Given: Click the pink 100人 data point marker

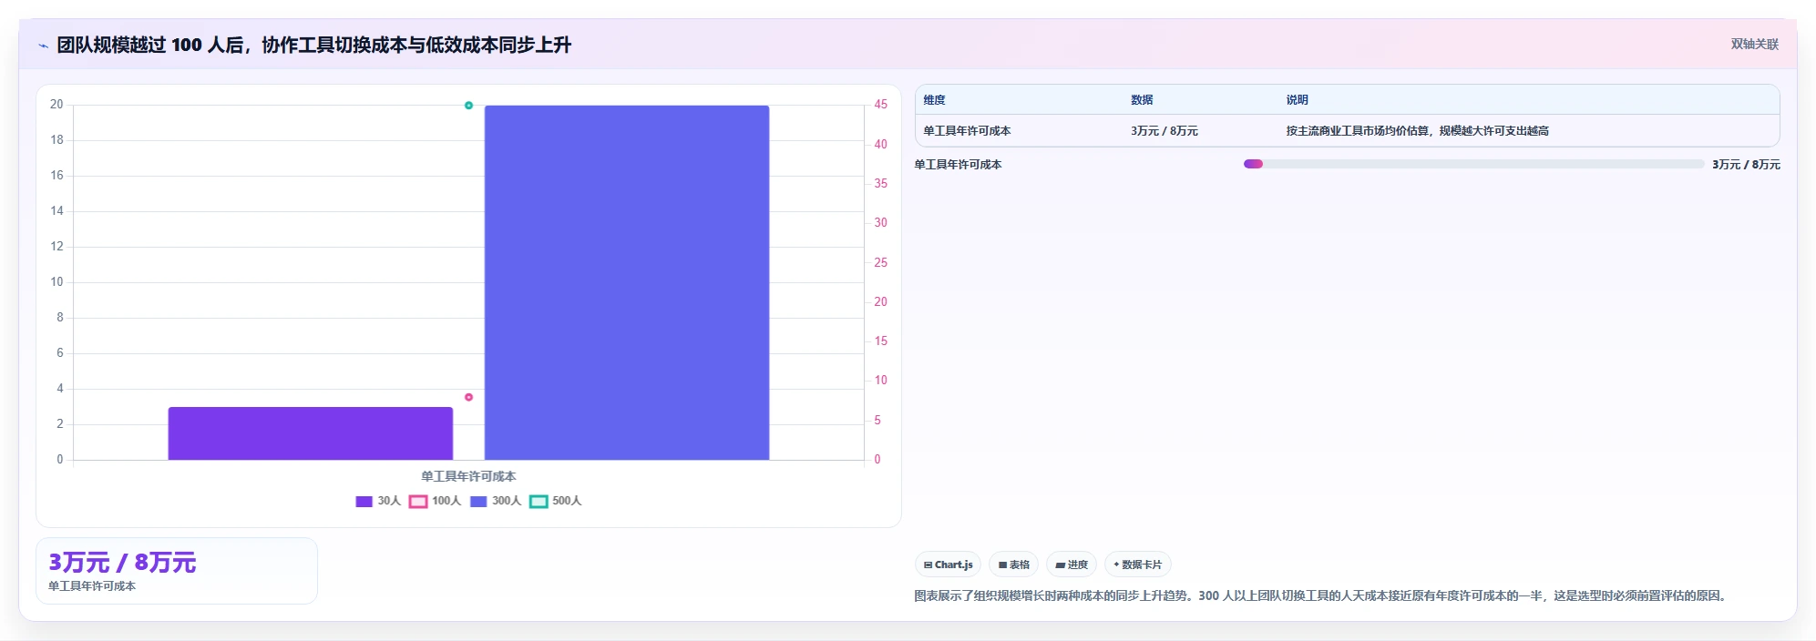Looking at the screenshot, I should tap(468, 397).
